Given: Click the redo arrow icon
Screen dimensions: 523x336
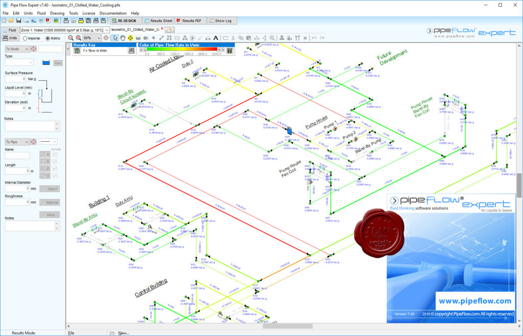Looking at the screenshot, I should (322, 38).
